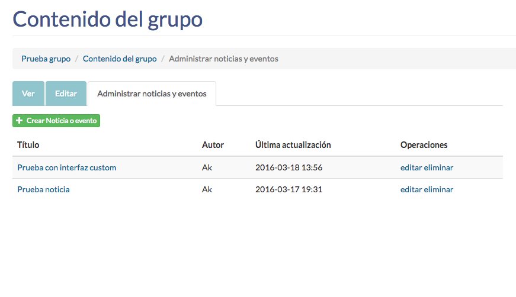Click the current breadcrumb item Administrar noticias y eventos
Image resolution: width=516 pixels, height=297 pixels.
tap(223, 59)
